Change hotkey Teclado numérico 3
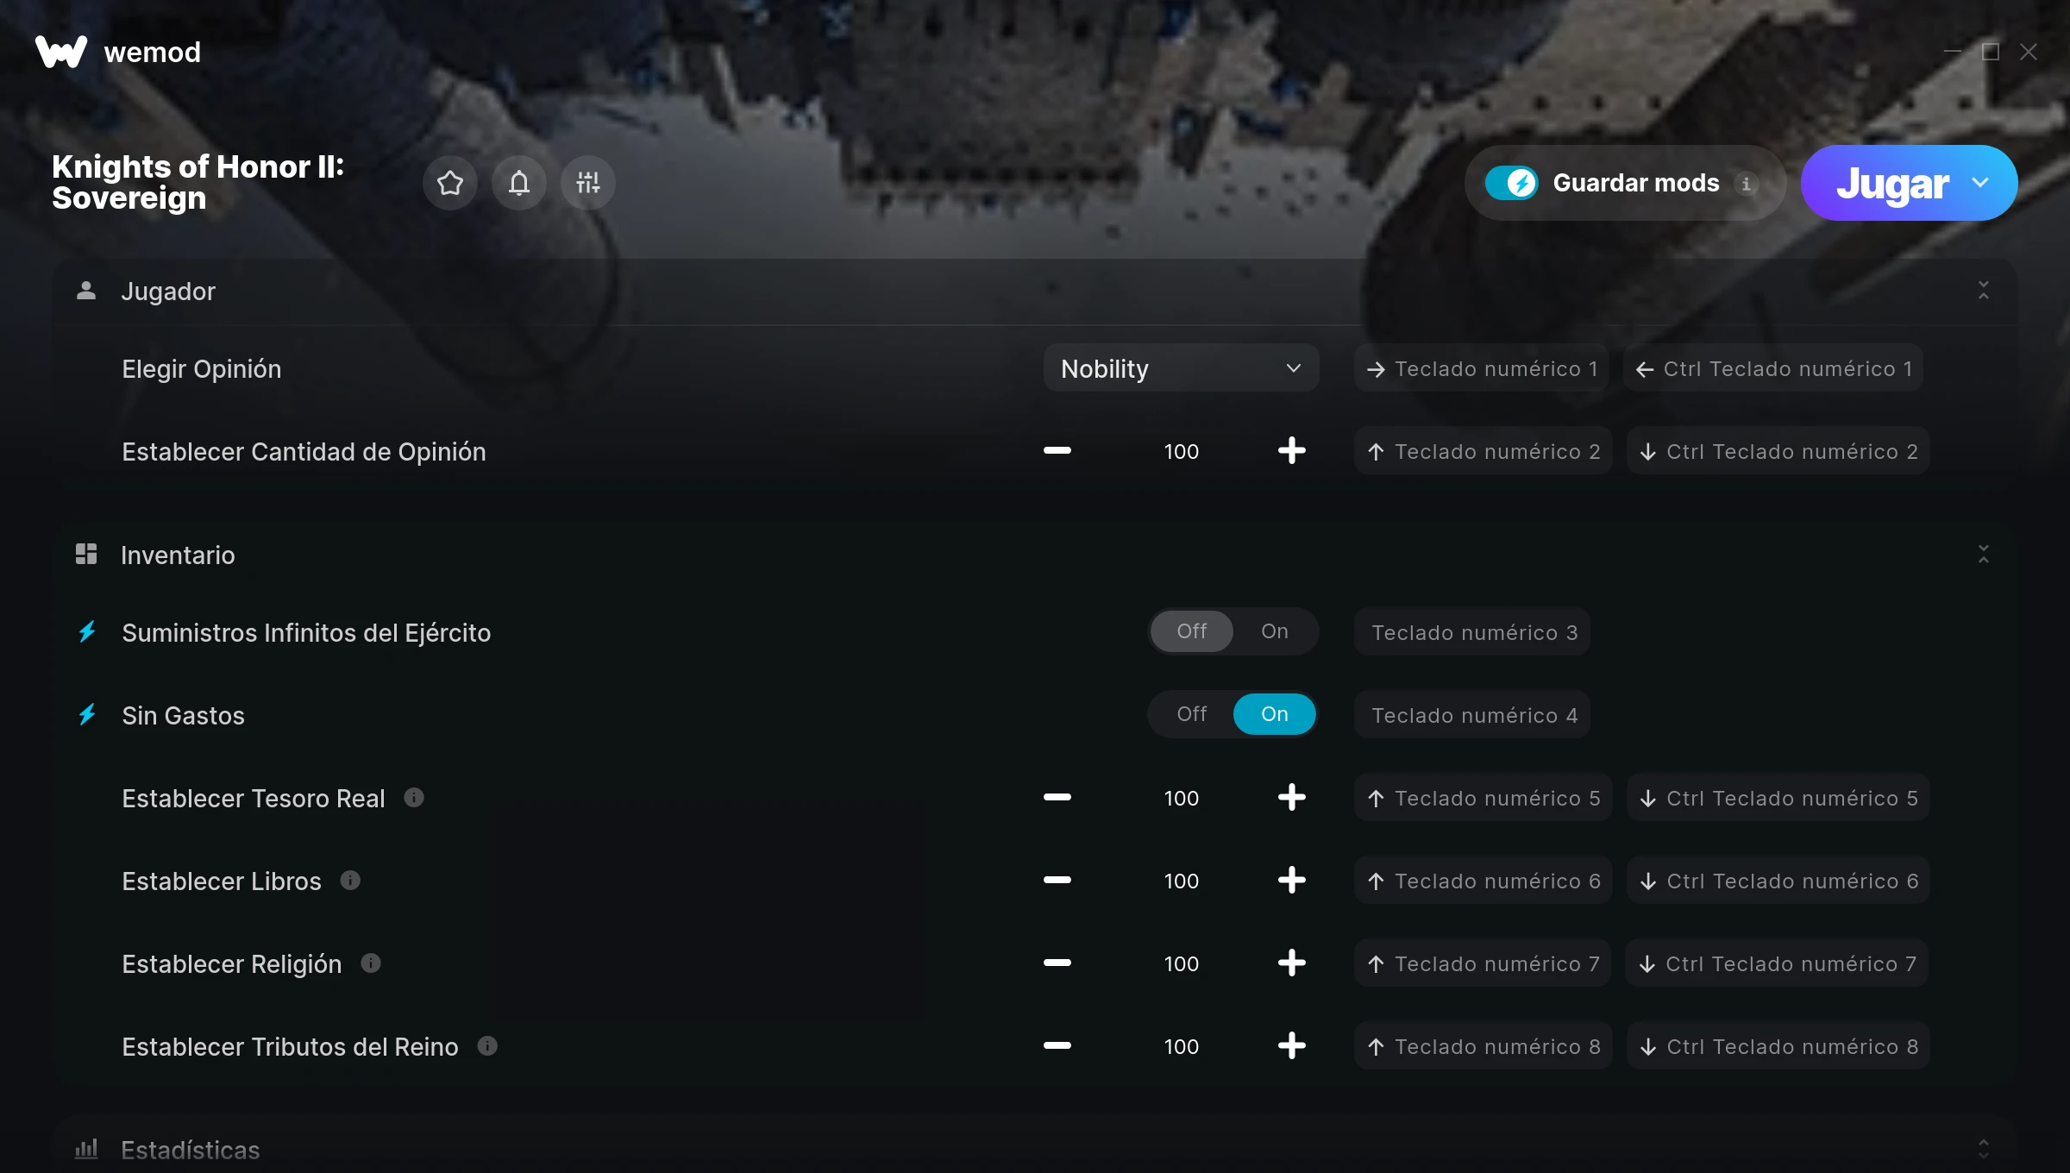The width and height of the screenshot is (2070, 1173). 1472,632
